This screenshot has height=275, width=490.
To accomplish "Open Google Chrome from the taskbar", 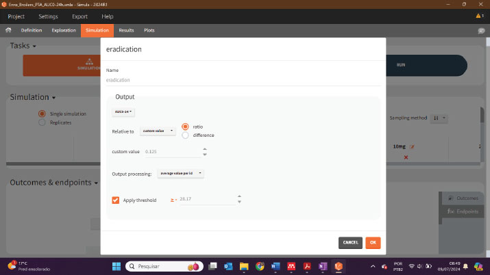I will tap(260, 265).
